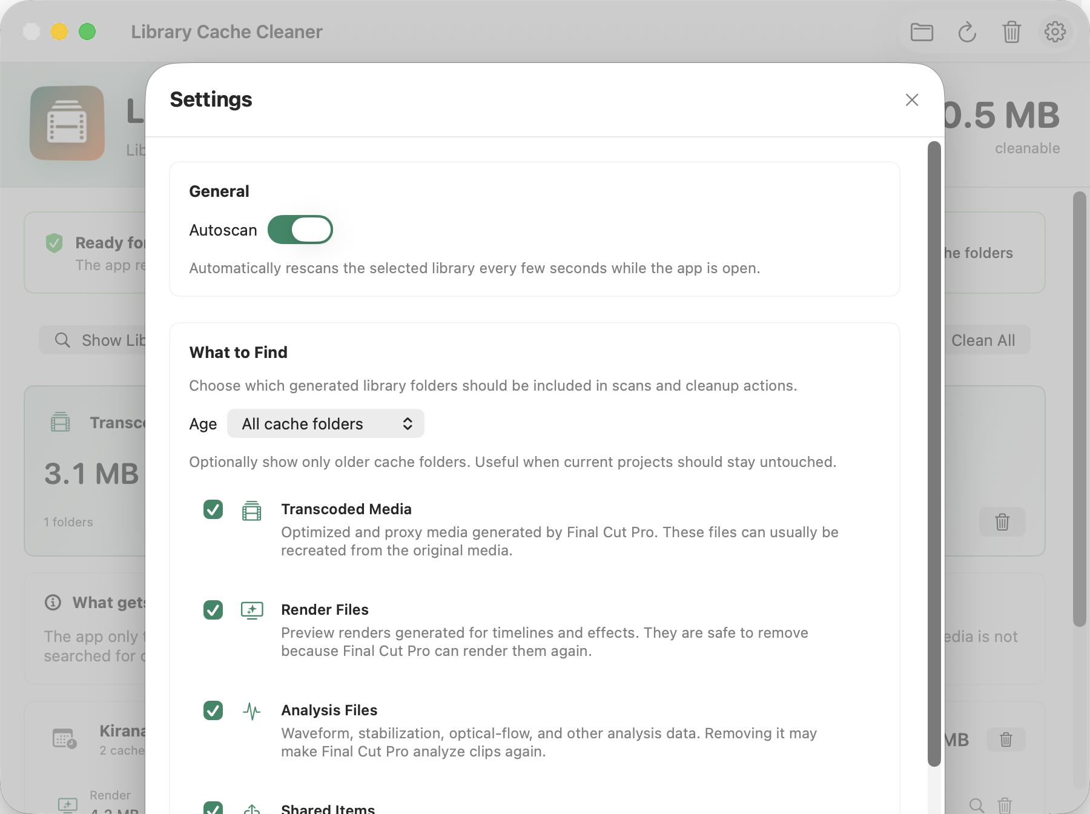Viewport: 1090px width, 814px height.
Task: Click the What to Find section title
Action: (238, 352)
